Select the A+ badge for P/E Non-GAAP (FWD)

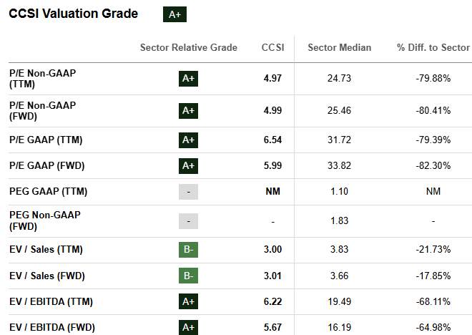coord(188,110)
